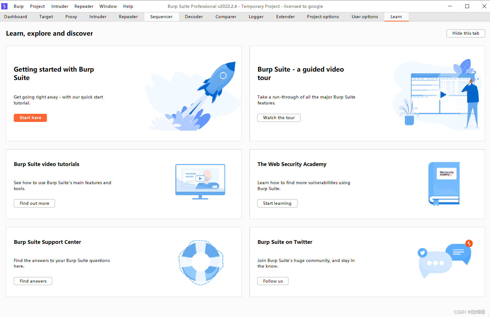Switch to the Logger tab
Image resolution: width=490 pixels, height=317 pixels.
pyautogui.click(x=256, y=17)
